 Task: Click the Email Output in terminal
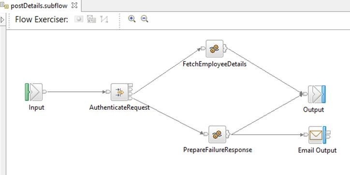tap(306, 134)
